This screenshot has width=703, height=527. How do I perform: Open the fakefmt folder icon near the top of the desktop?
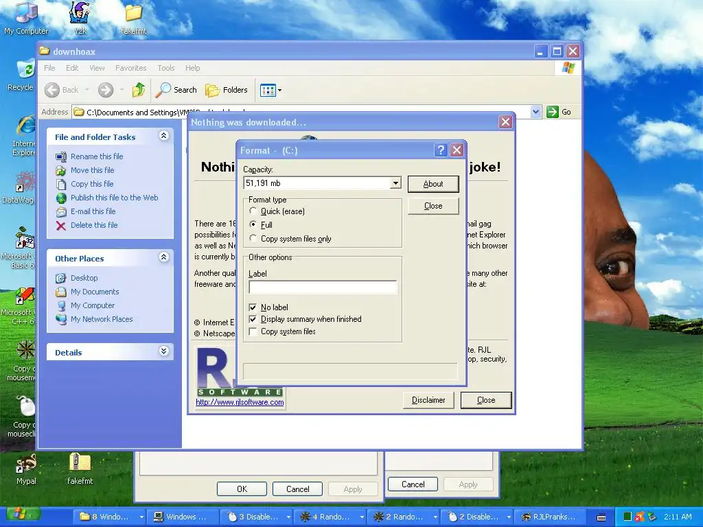coord(133,19)
